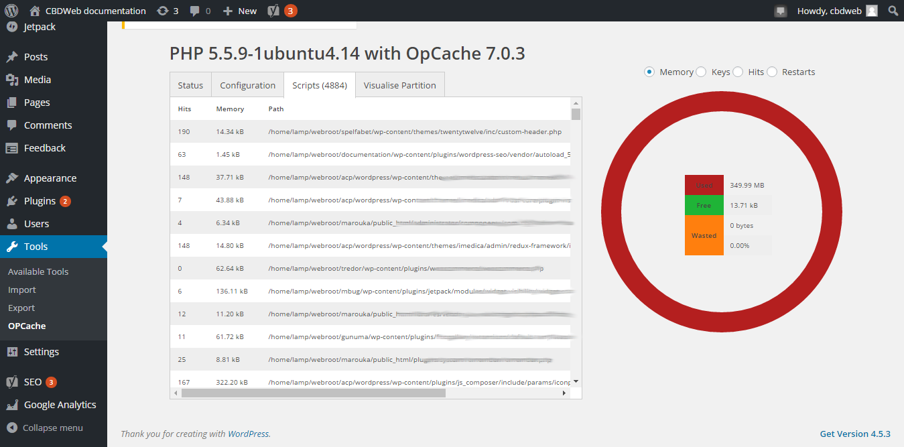The image size is (904, 447).
Task: Switch to the Configuration tab
Action: pos(247,85)
